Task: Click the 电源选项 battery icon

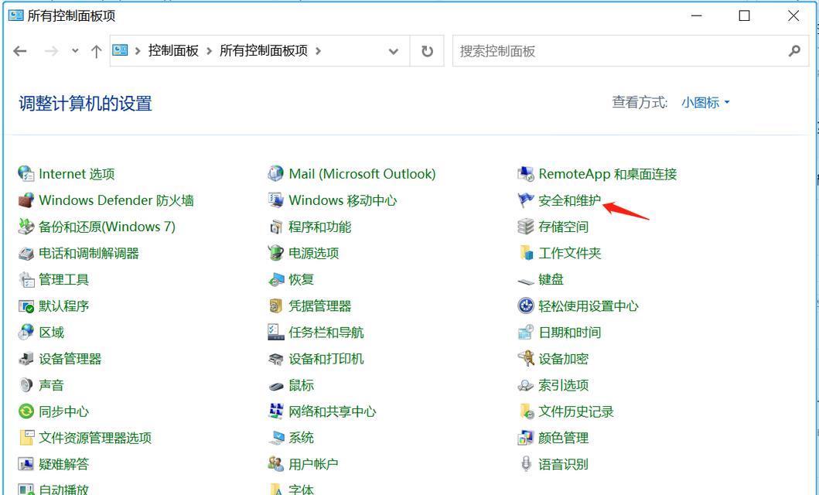Action: click(x=276, y=253)
